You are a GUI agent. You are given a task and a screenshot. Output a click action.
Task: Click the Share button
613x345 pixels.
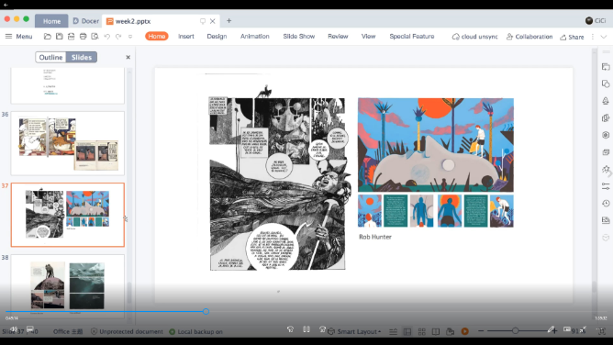coord(572,37)
